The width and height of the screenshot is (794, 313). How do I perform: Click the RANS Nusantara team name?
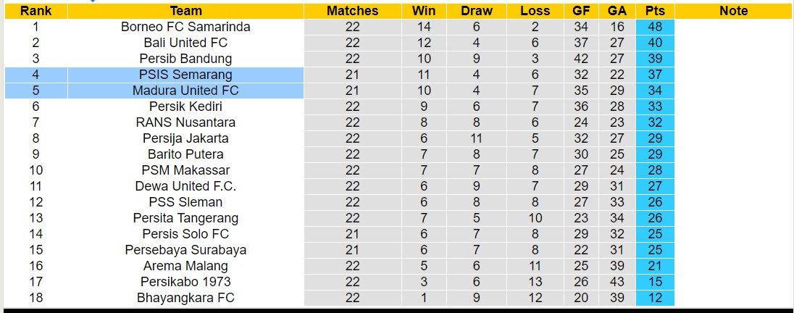coord(185,122)
